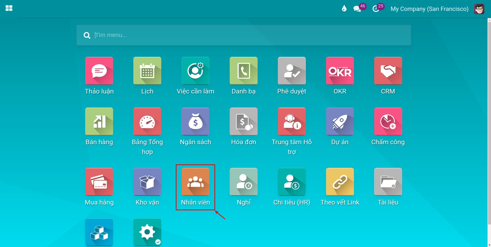Show the 25 pending activities
Viewport: 491px width, 247px height.
coord(378,8)
